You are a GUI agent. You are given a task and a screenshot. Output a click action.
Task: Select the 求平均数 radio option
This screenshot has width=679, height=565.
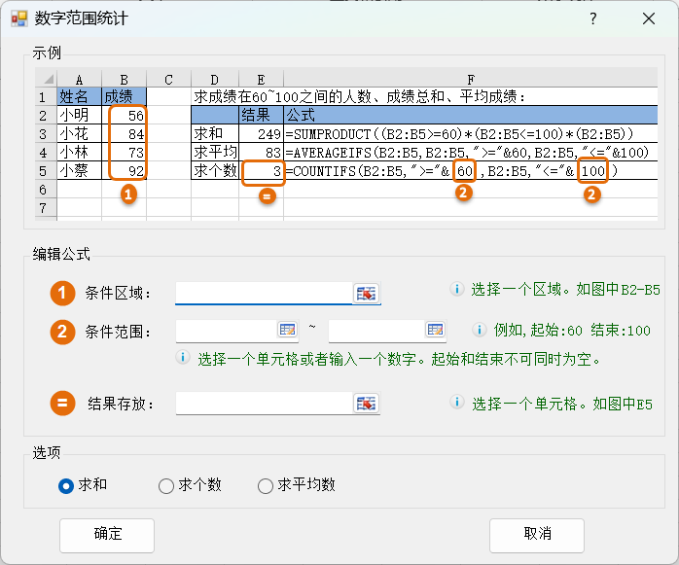(x=266, y=485)
